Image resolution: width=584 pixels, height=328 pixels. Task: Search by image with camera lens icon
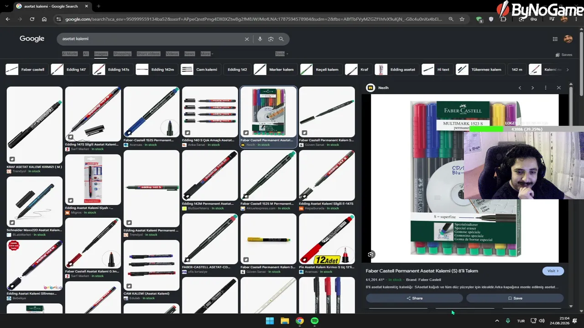tap(271, 39)
